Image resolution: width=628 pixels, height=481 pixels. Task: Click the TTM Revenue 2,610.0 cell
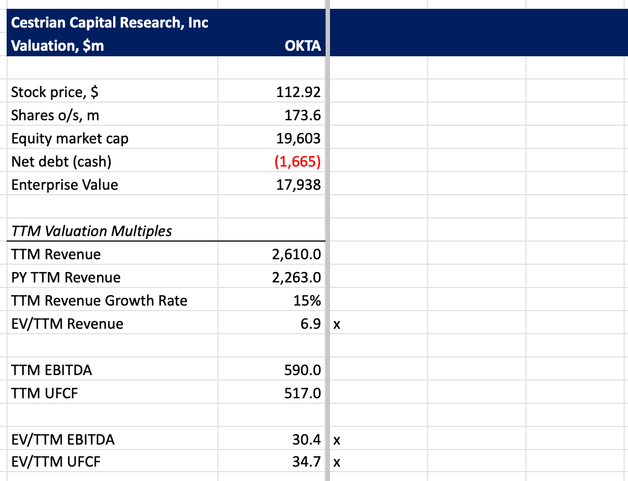tap(272, 254)
